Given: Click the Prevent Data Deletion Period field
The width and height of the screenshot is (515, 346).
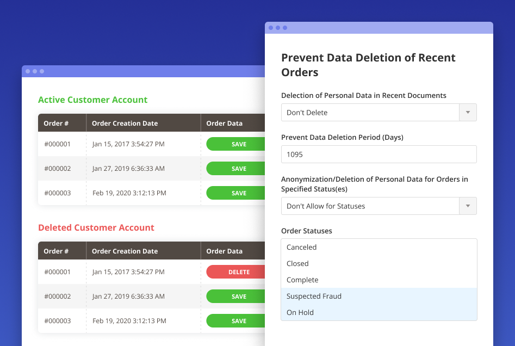Looking at the screenshot, I should pyautogui.click(x=379, y=154).
